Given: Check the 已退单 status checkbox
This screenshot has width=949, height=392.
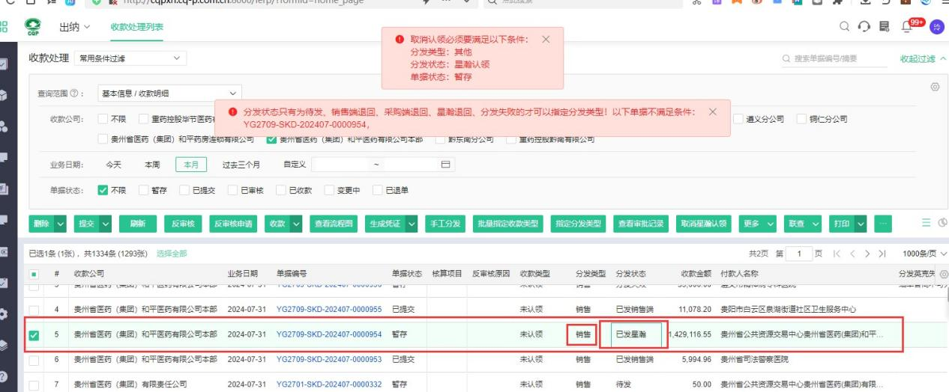Looking at the screenshot, I should point(378,190).
